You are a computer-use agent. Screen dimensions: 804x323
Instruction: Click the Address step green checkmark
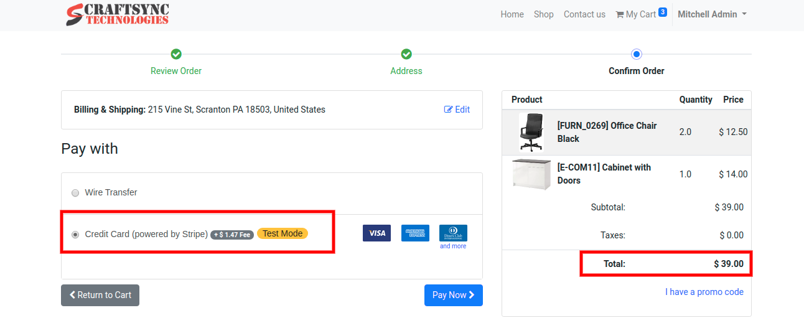(x=406, y=55)
